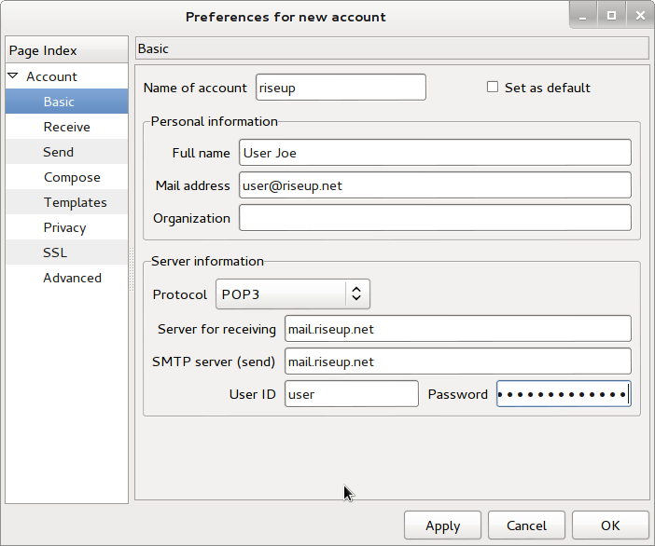Select Templates in the page index
This screenshot has height=546, width=655.
[x=75, y=202]
